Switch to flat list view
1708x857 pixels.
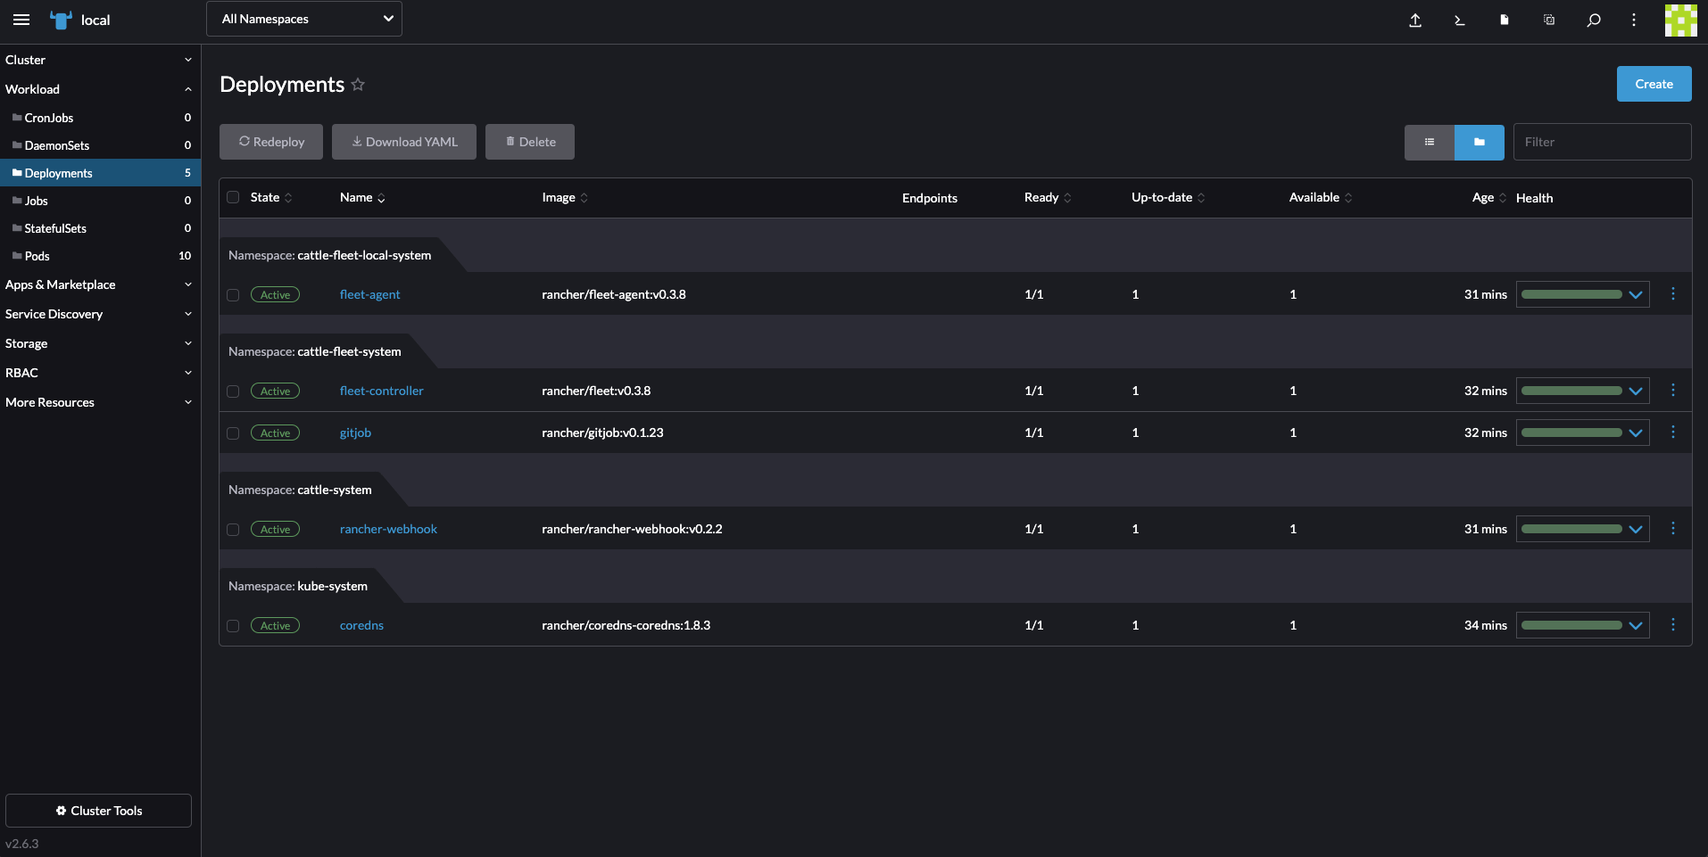[1430, 142]
